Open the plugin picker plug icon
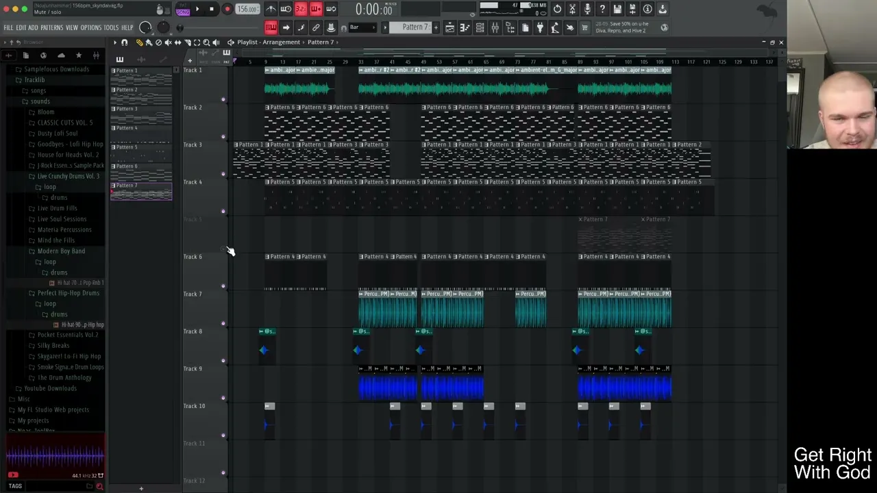 (540, 27)
